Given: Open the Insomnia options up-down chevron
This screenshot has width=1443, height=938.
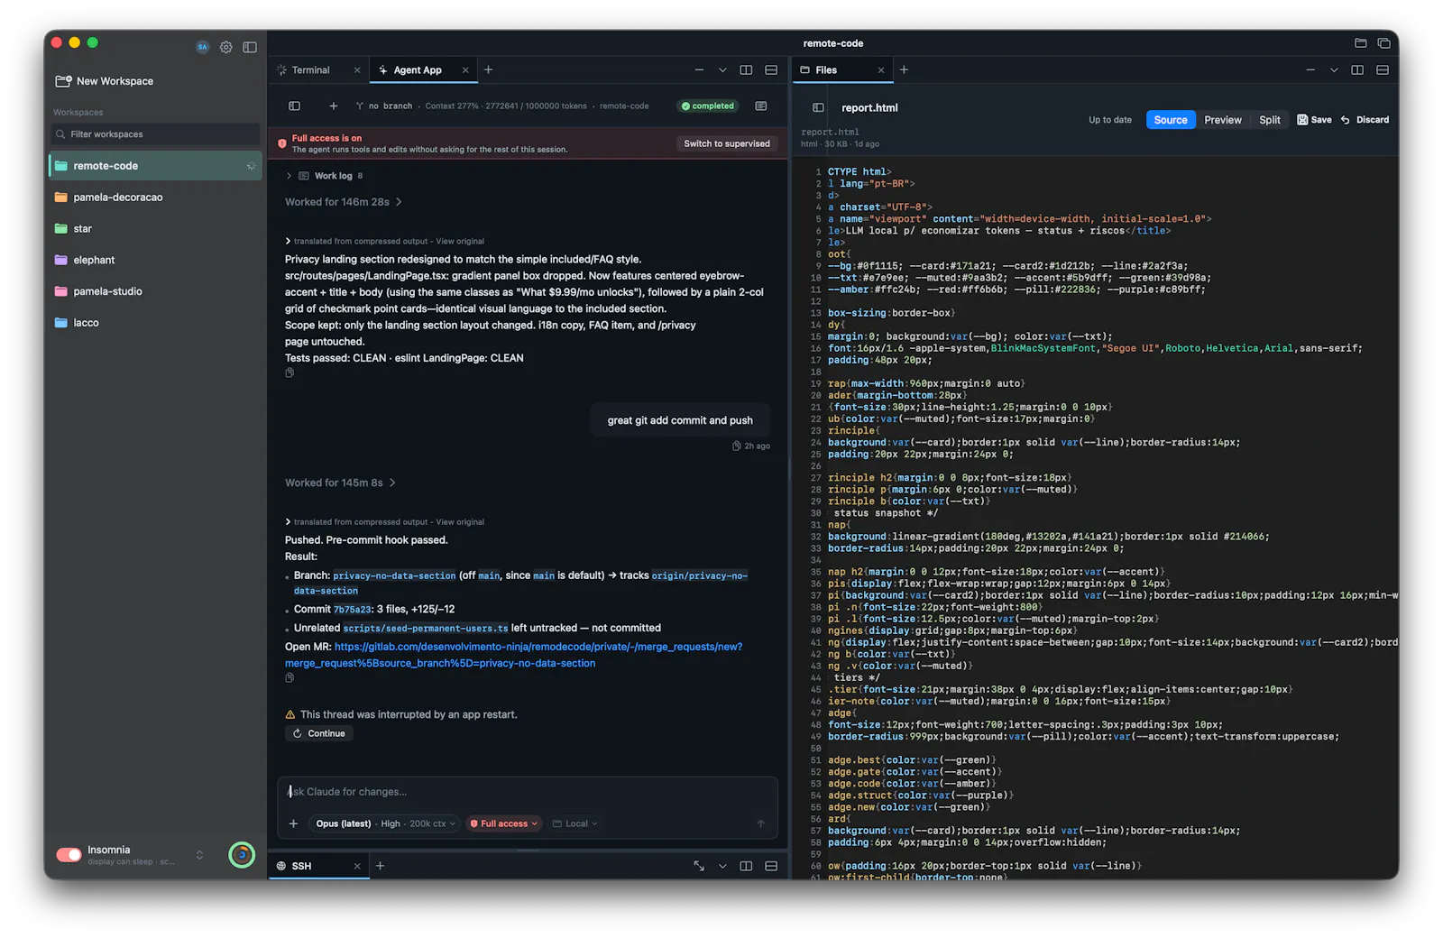Looking at the screenshot, I should [199, 855].
